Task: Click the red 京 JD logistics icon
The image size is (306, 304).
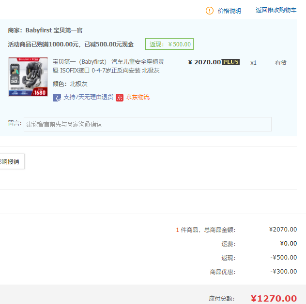Action: 120,98
